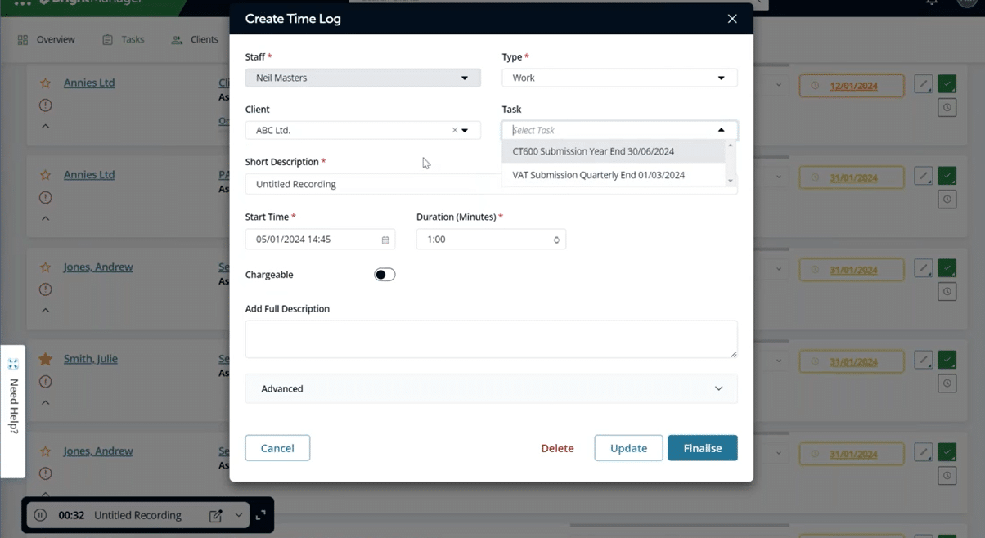
Task: Open the calendar picker in Start Time field
Action: pos(384,239)
